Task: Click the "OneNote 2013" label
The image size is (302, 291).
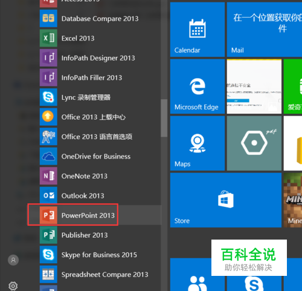Action: pyautogui.click(x=85, y=176)
